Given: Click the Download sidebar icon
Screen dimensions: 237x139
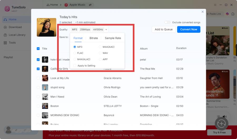Looking at the screenshot, I should coord(5,27).
